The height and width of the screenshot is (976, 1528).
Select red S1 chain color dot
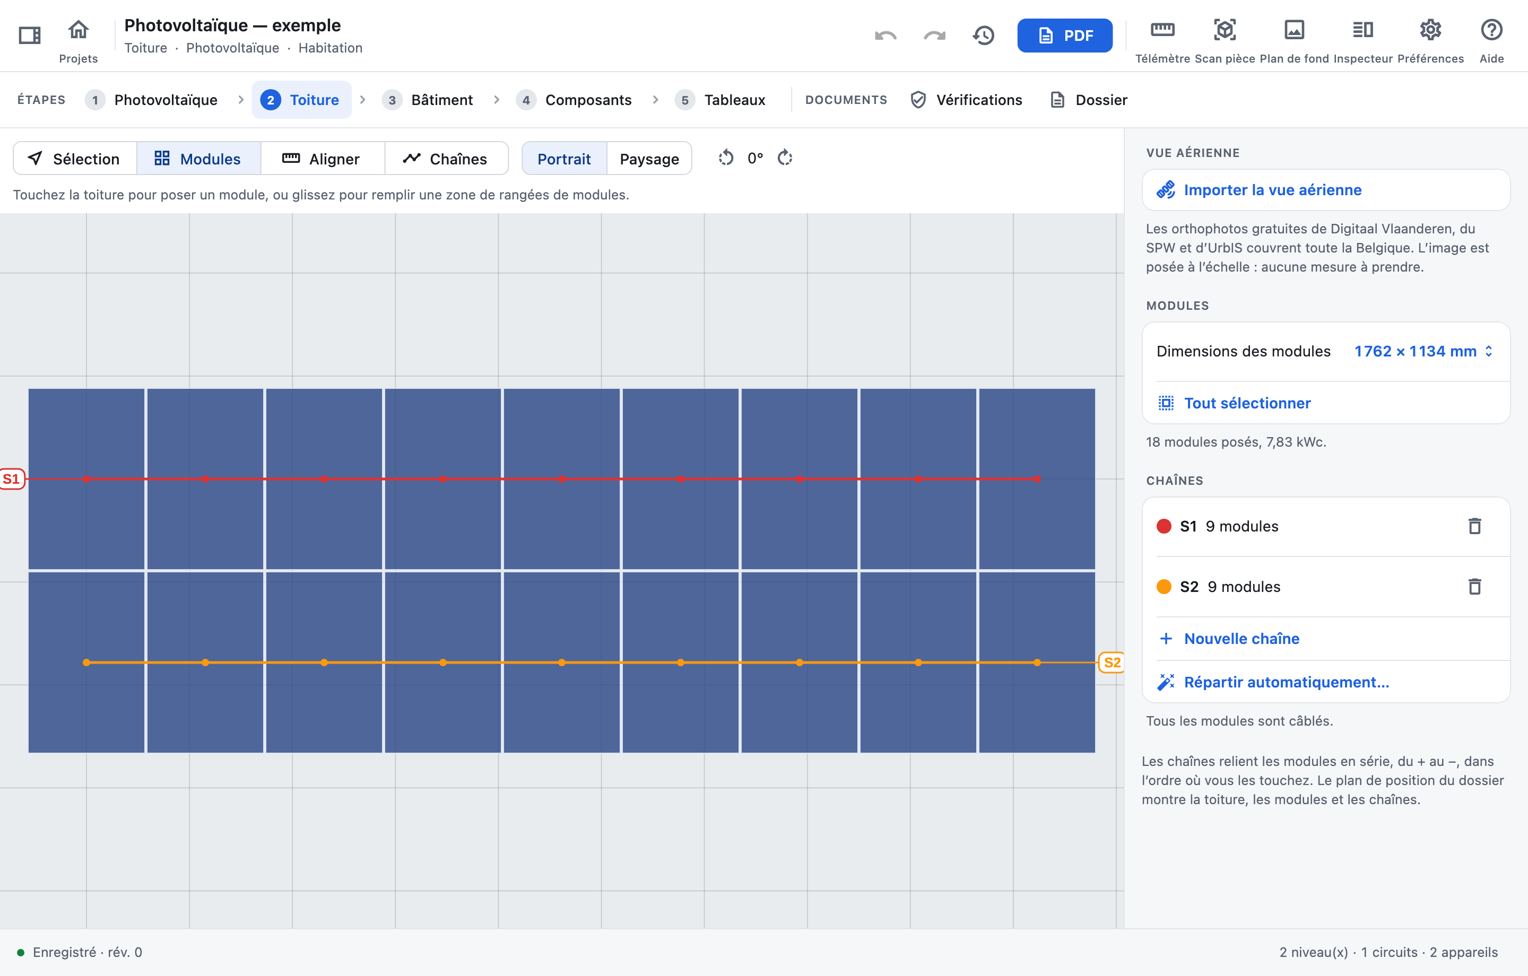[1164, 526]
